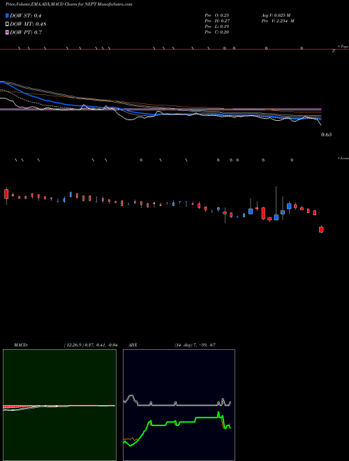Click the gray ADX line in ADX chart
This screenshot has width=349, height=461.
click(x=177, y=405)
